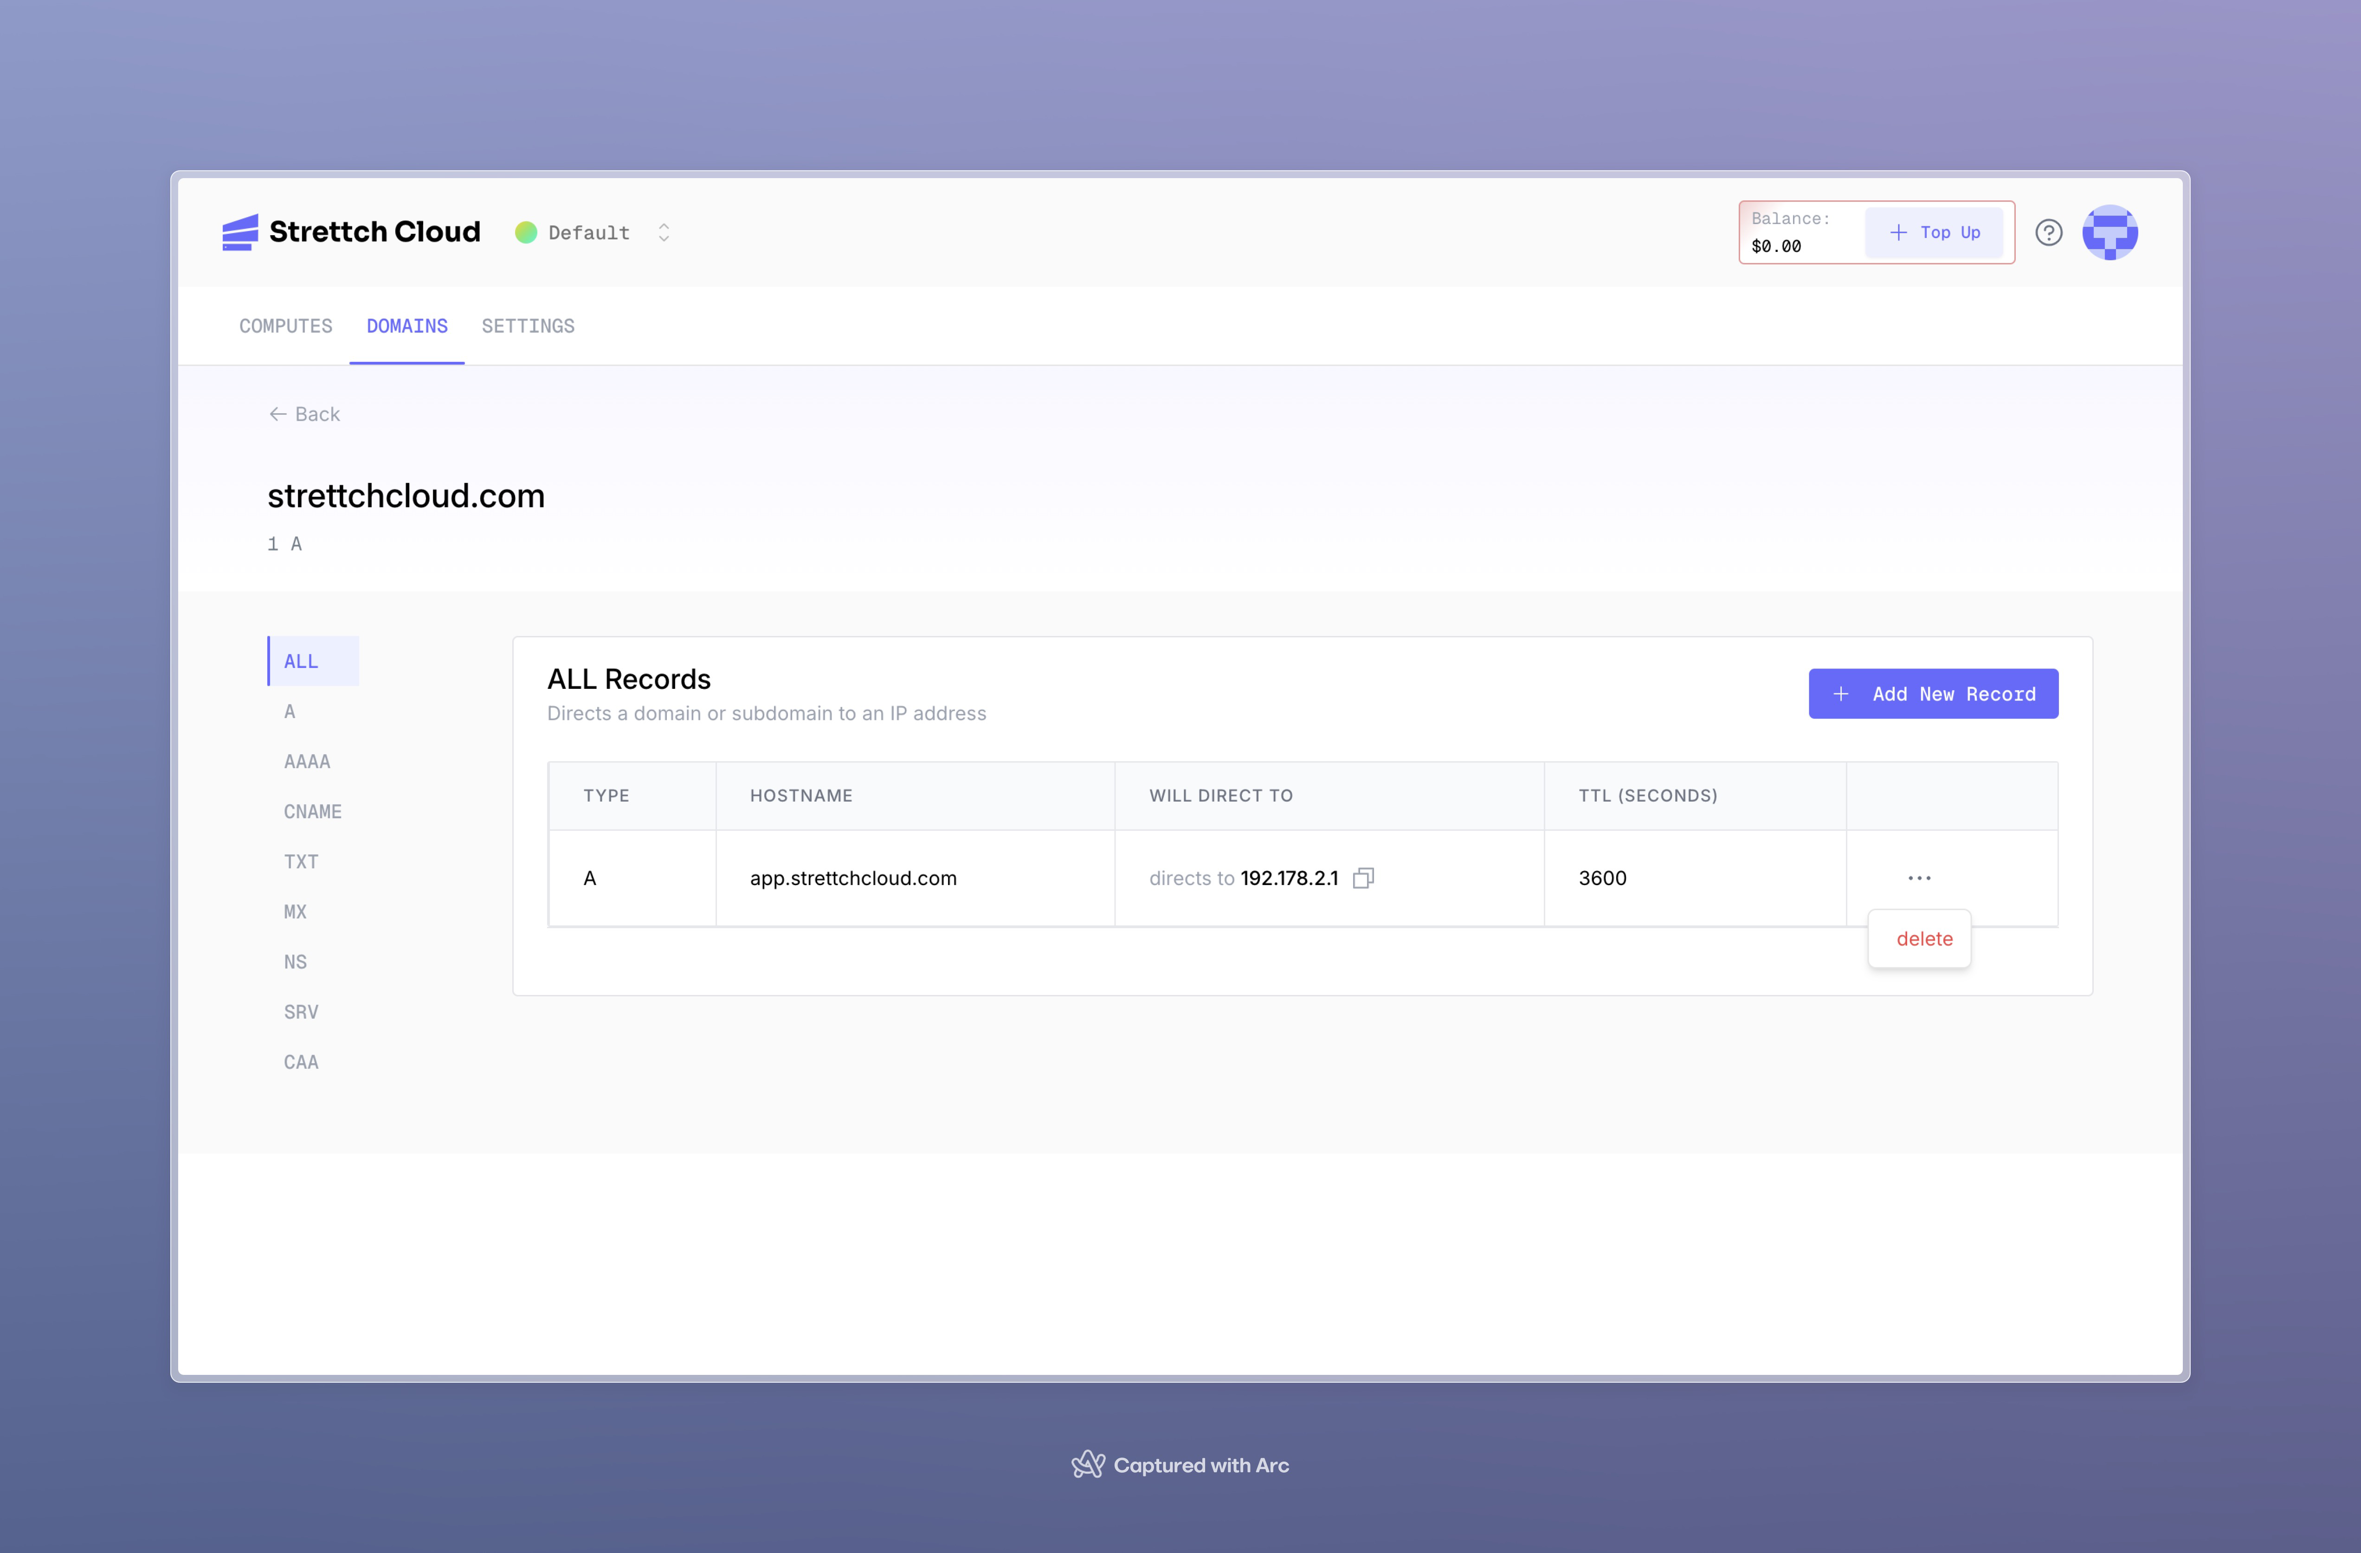The image size is (2361, 1553).
Task: Click the green Default project status dot
Action: click(526, 233)
